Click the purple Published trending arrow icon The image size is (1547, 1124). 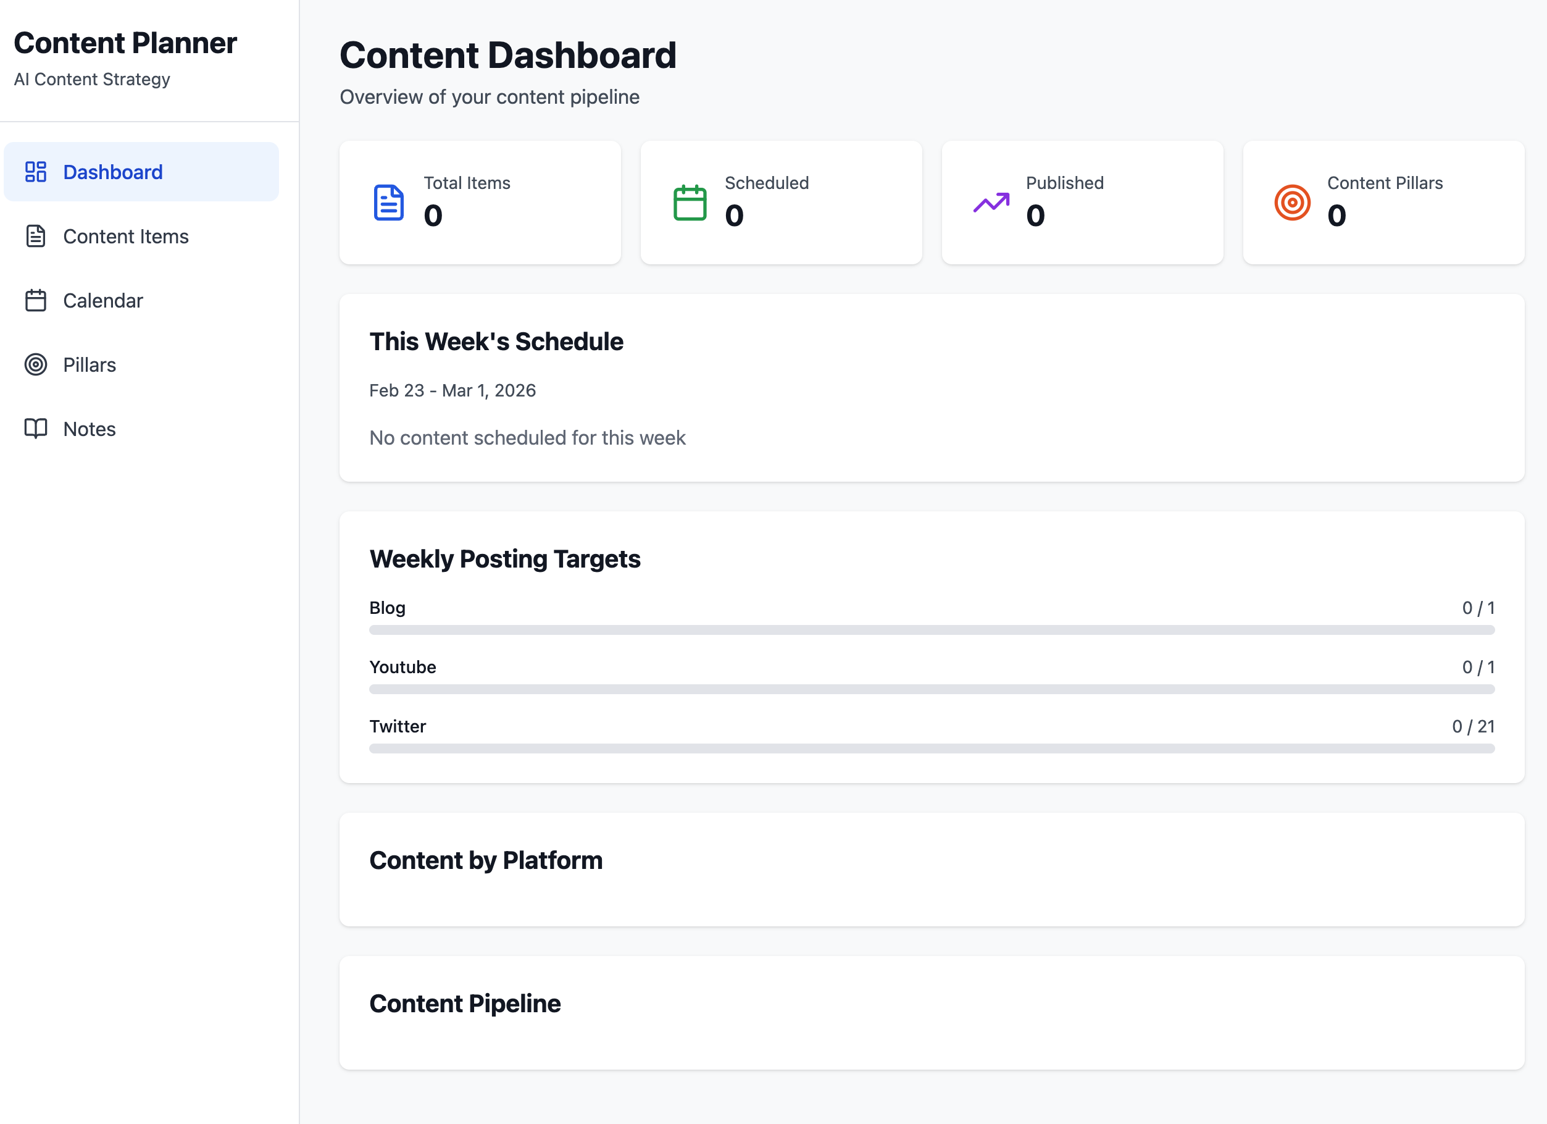click(x=991, y=203)
